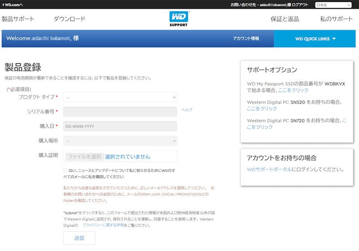This screenshot has width=359, height=251.
Task: Open the 購入場所 dropdown
Action: [x=120, y=141]
